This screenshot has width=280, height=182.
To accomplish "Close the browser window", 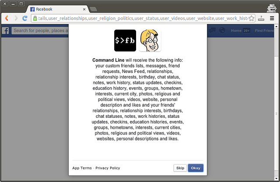I will [x=5, y=4].
